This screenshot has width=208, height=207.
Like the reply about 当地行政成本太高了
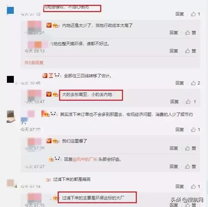coord(190,32)
